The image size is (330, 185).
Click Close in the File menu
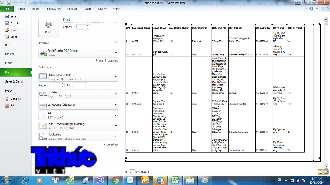point(11,37)
